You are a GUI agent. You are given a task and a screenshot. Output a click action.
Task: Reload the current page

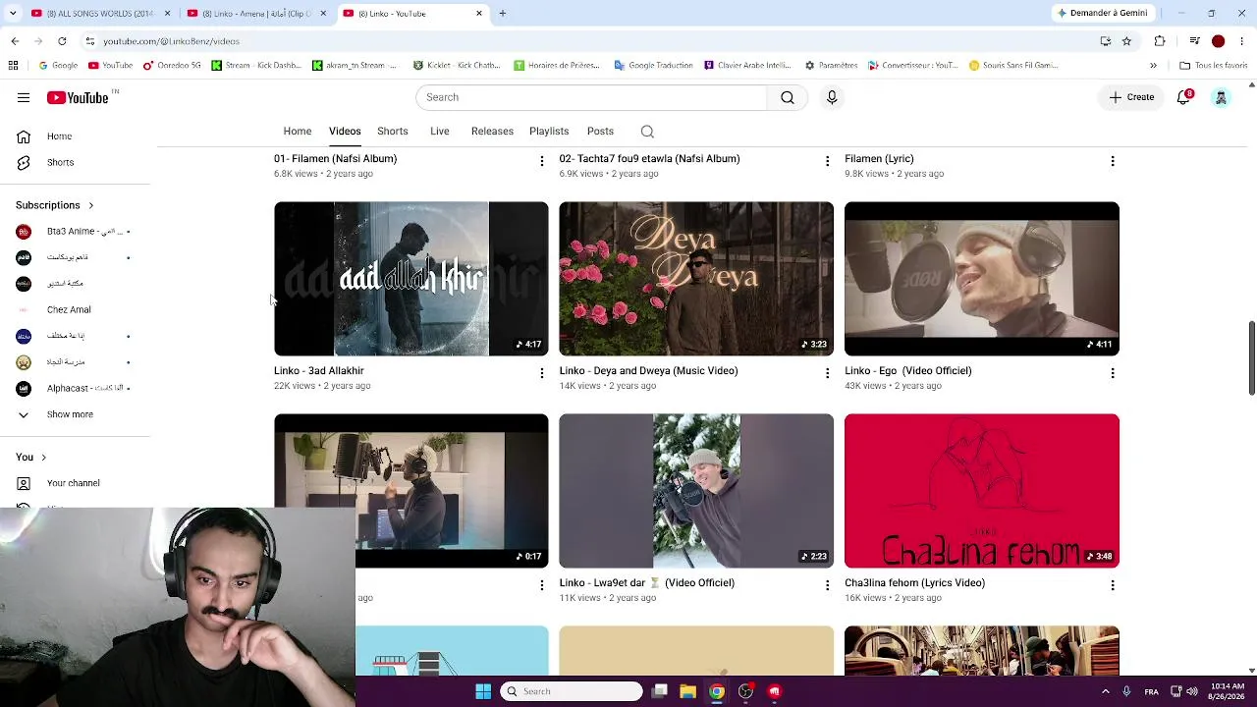62,41
